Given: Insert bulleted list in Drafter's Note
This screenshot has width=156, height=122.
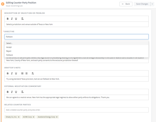Looking at the screenshot, I should pos(26,73).
